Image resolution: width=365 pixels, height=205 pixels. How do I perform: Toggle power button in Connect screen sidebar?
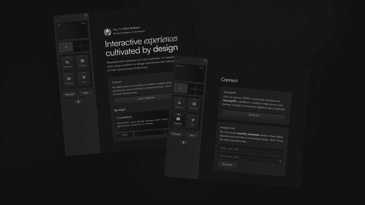pyautogui.click(x=181, y=88)
